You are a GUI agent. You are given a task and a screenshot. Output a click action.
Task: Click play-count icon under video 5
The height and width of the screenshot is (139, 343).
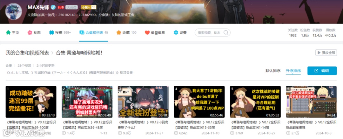(232, 133)
